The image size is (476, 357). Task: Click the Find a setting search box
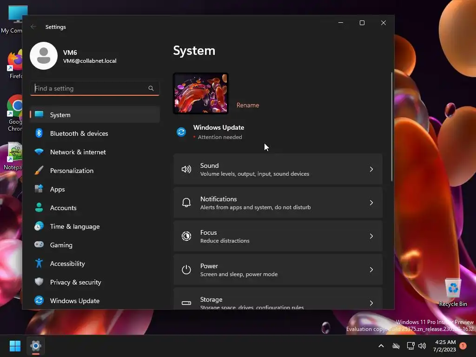coord(95,88)
